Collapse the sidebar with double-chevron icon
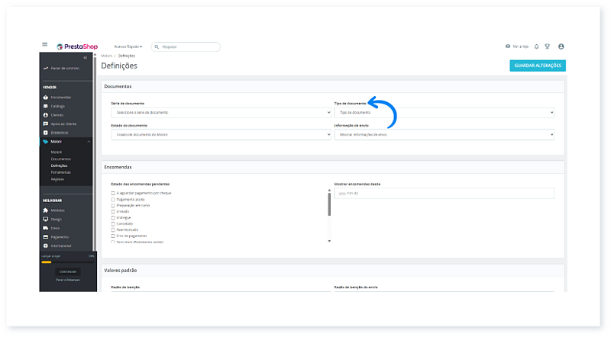 click(x=85, y=58)
